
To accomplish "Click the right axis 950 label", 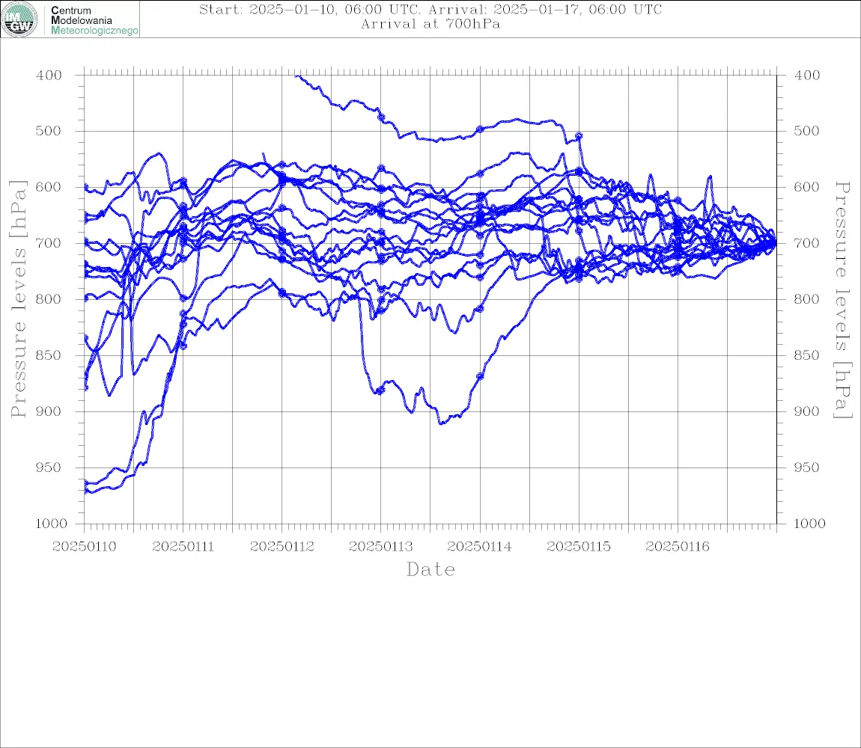I will [807, 467].
